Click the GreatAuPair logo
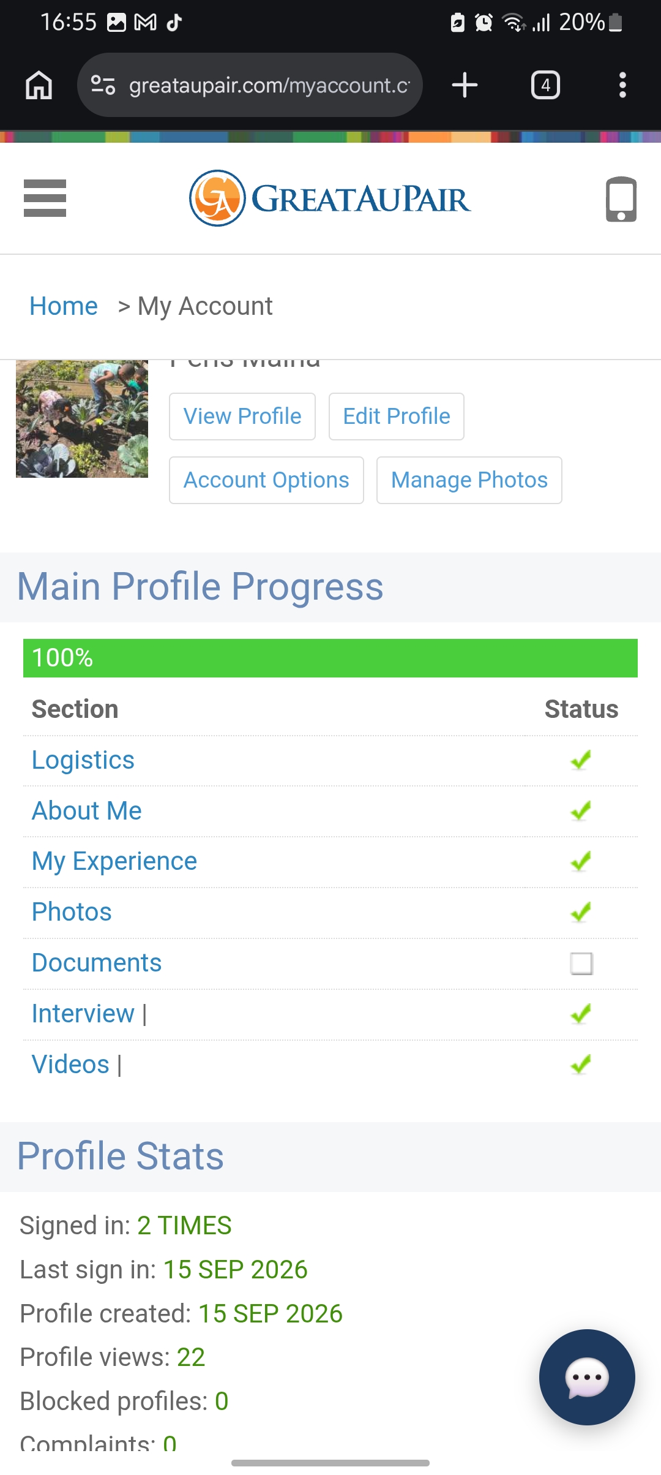The height and width of the screenshot is (1475, 661). (330, 198)
